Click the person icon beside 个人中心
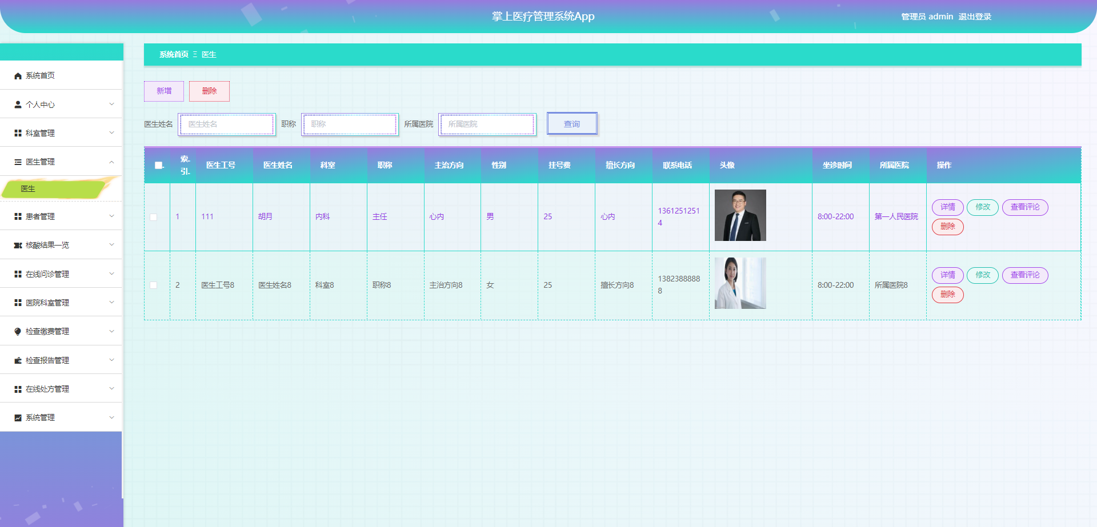This screenshot has width=1097, height=527. (18, 104)
